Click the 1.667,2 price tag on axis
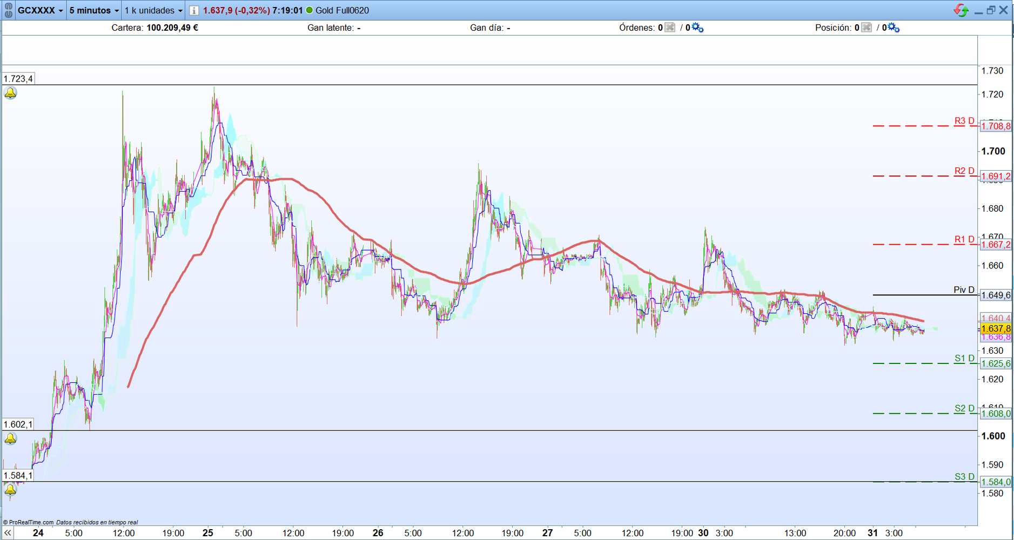 (996, 245)
